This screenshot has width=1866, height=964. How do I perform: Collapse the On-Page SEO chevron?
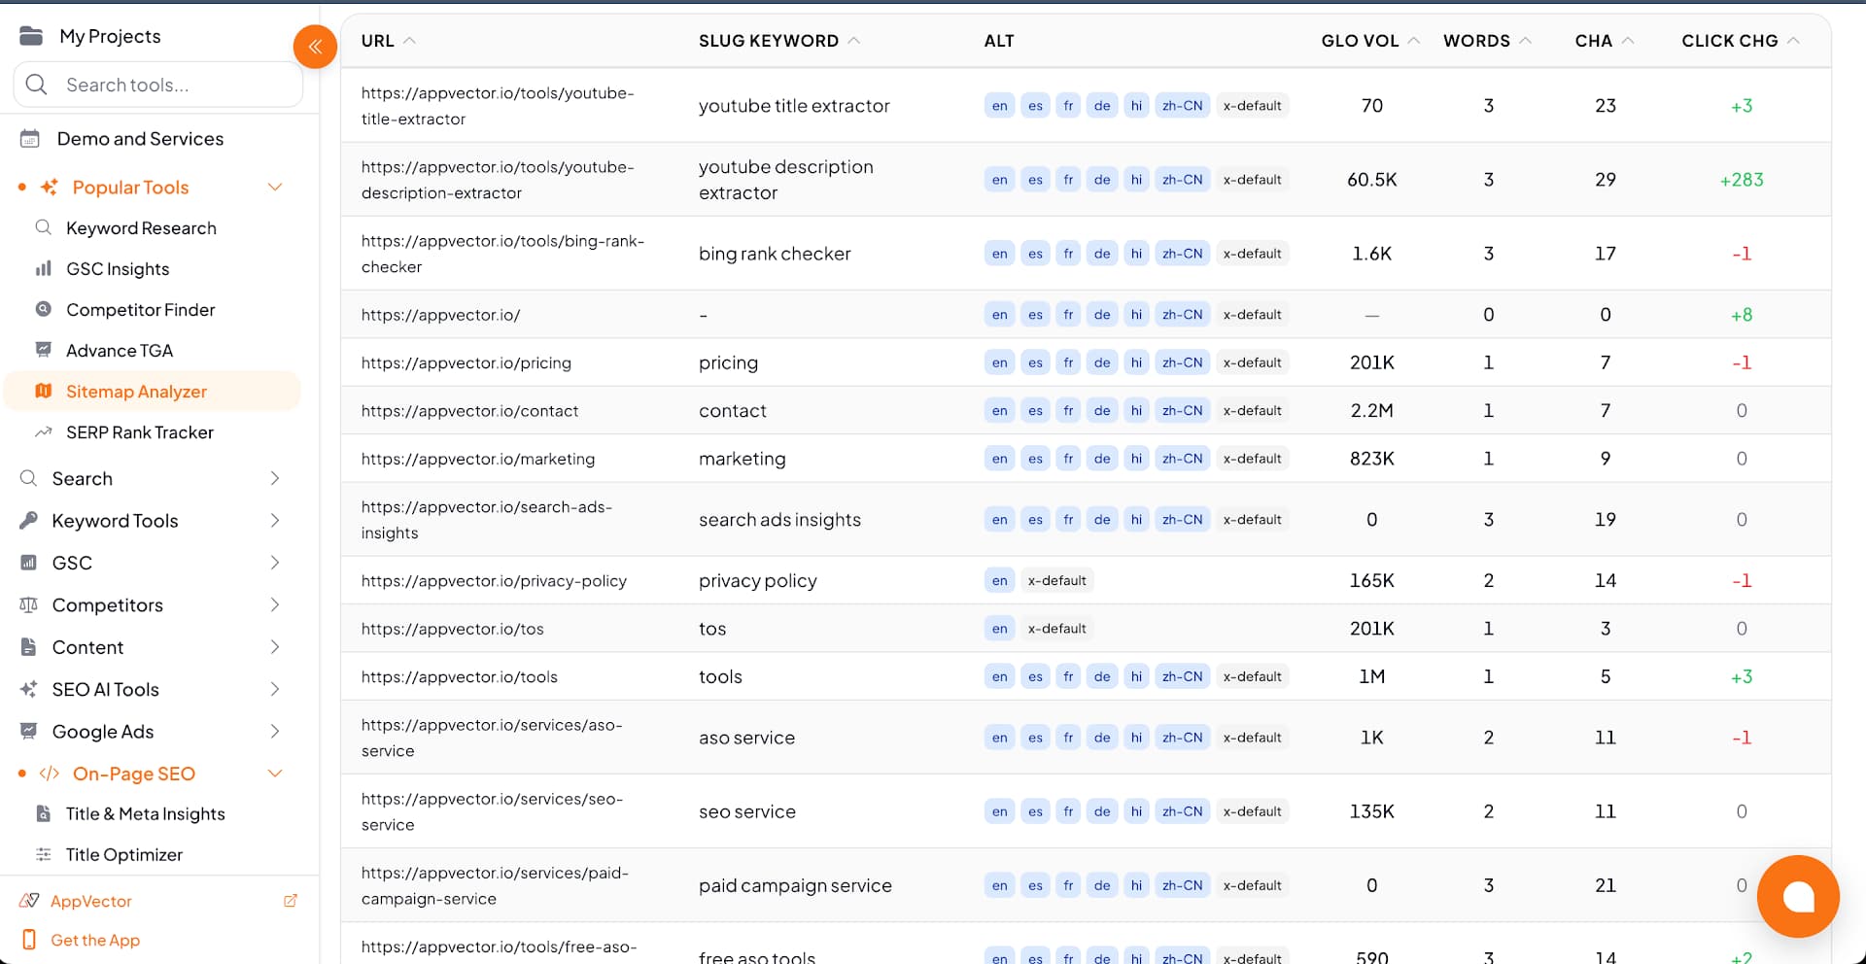[275, 774]
